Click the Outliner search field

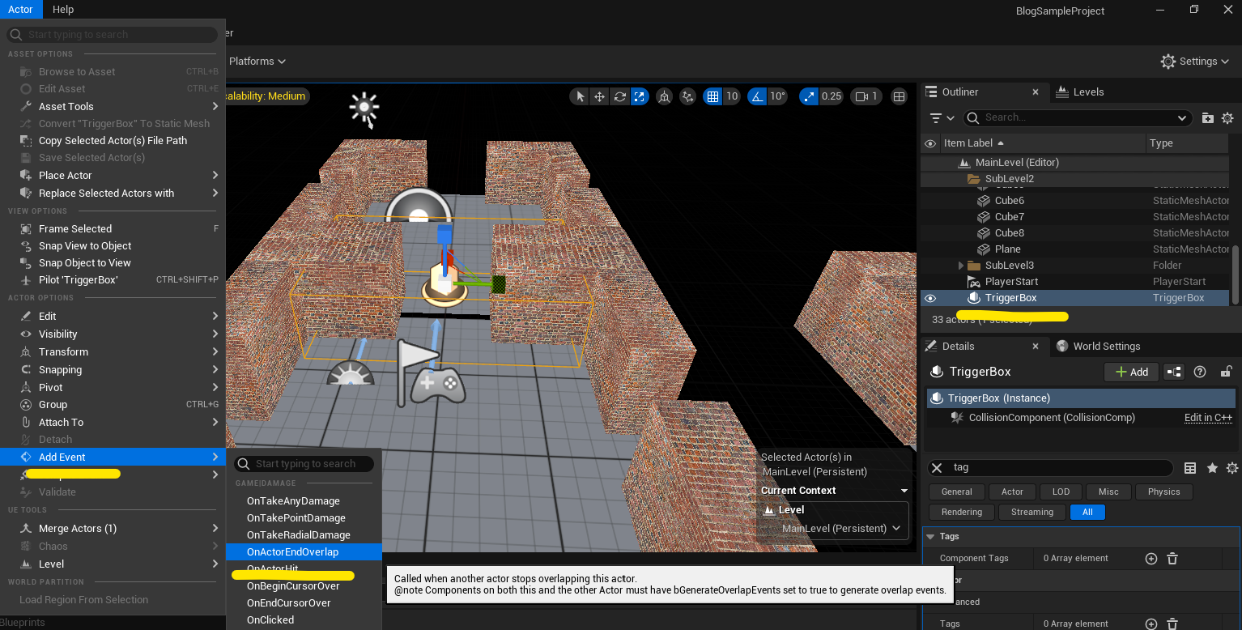[x=1078, y=117]
